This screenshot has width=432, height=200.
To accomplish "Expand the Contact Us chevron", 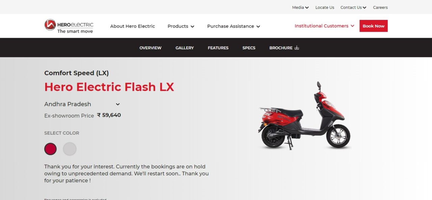I will pos(364,7).
